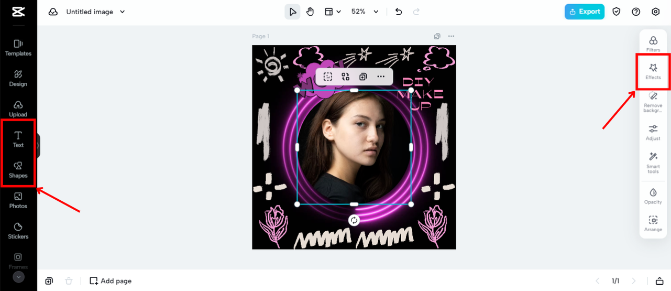The height and width of the screenshot is (291, 671).
Task: Open Page 1 more options menu
Action: pyautogui.click(x=451, y=36)
